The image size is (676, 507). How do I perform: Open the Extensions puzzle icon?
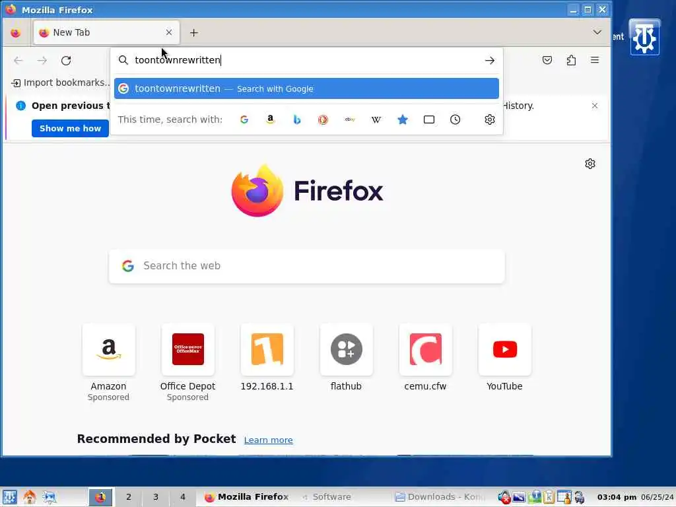[571, 60]
